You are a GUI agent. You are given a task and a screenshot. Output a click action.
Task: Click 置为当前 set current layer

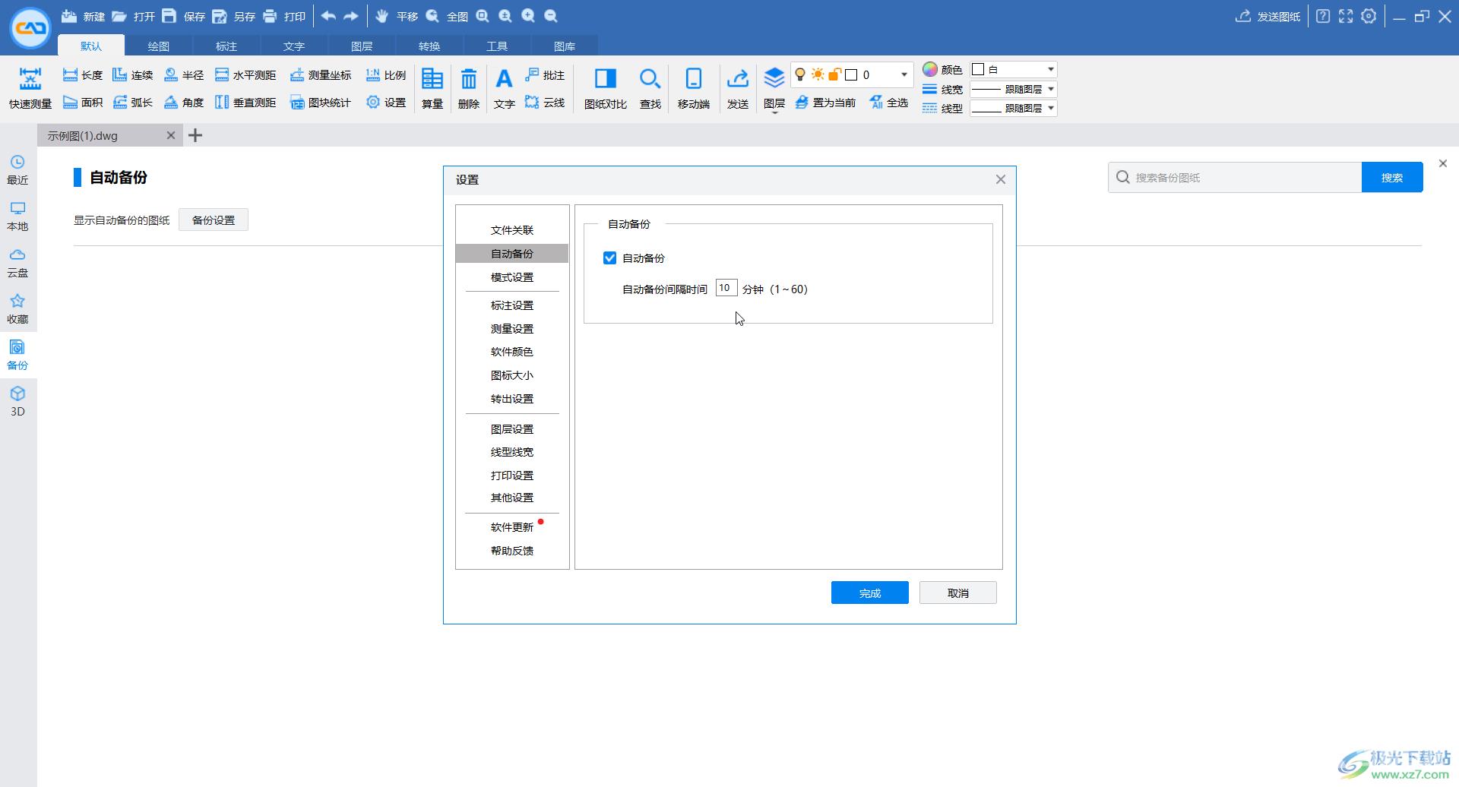coord(824,102)
